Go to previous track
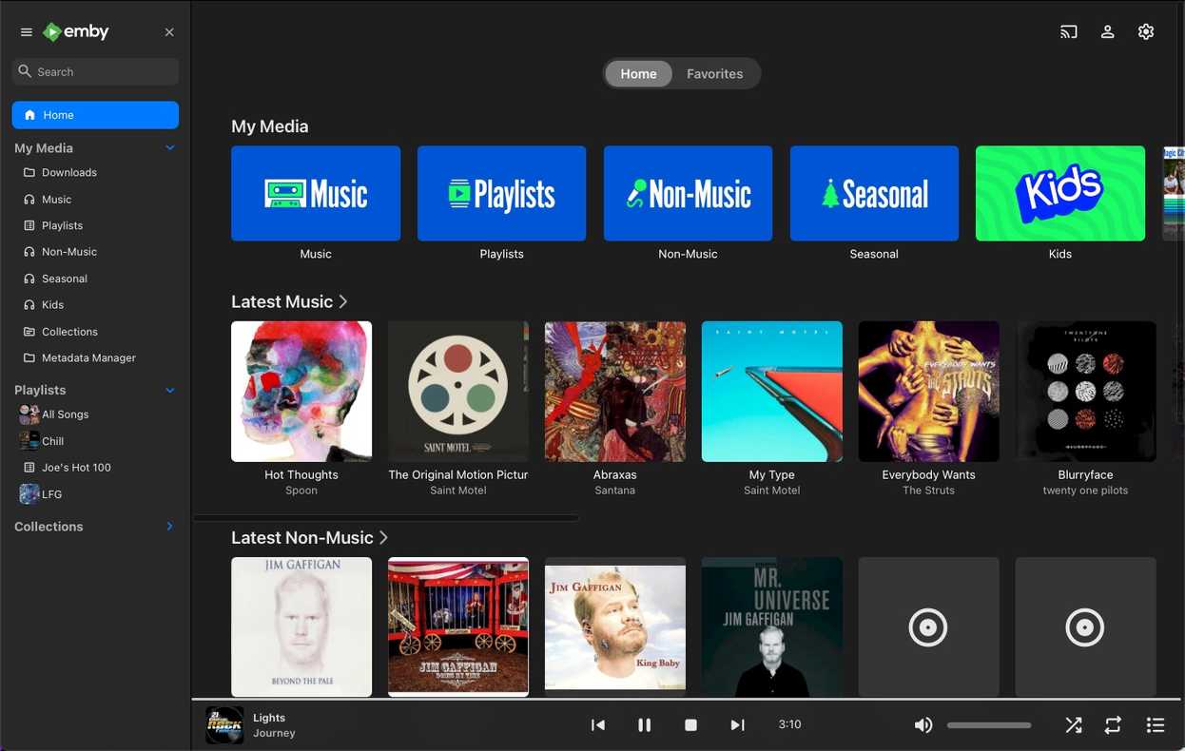 click(598, 724)
